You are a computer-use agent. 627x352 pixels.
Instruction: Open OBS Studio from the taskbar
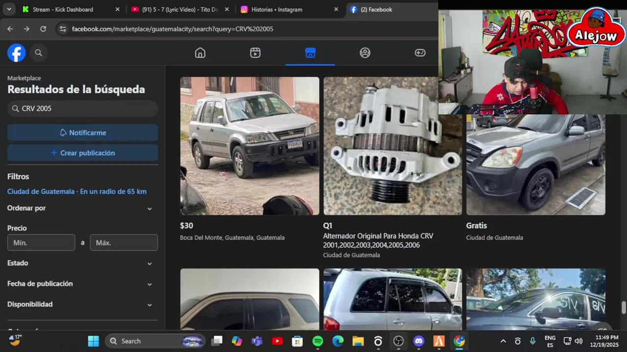(399, 341)
